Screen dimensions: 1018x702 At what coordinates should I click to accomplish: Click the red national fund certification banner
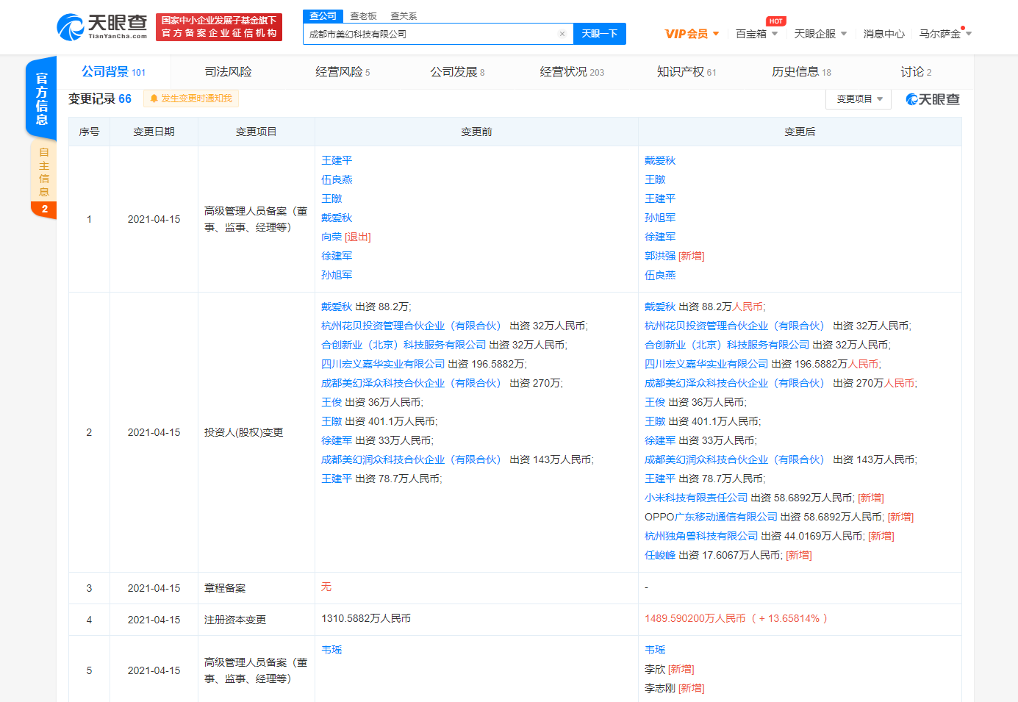pyautogui.click(x=219, y=27)
